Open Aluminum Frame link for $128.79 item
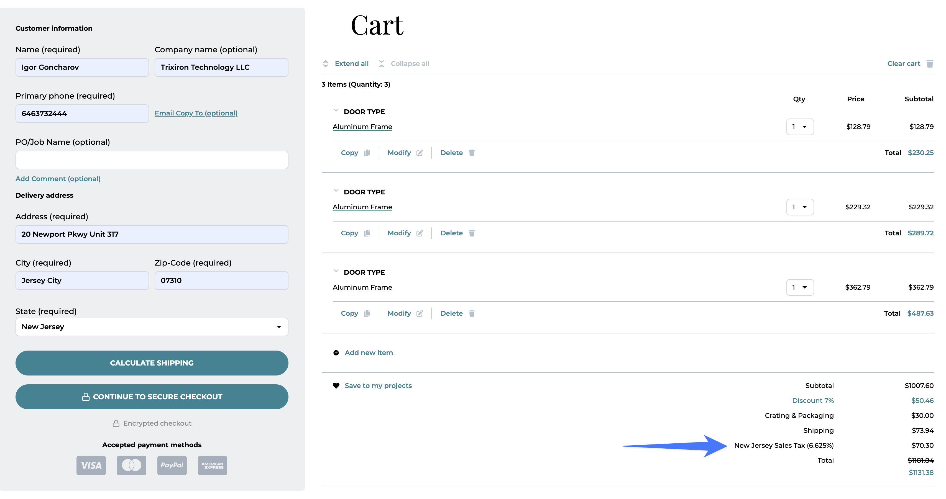Viewport: 946px width, 499px height. pos(362,127)
